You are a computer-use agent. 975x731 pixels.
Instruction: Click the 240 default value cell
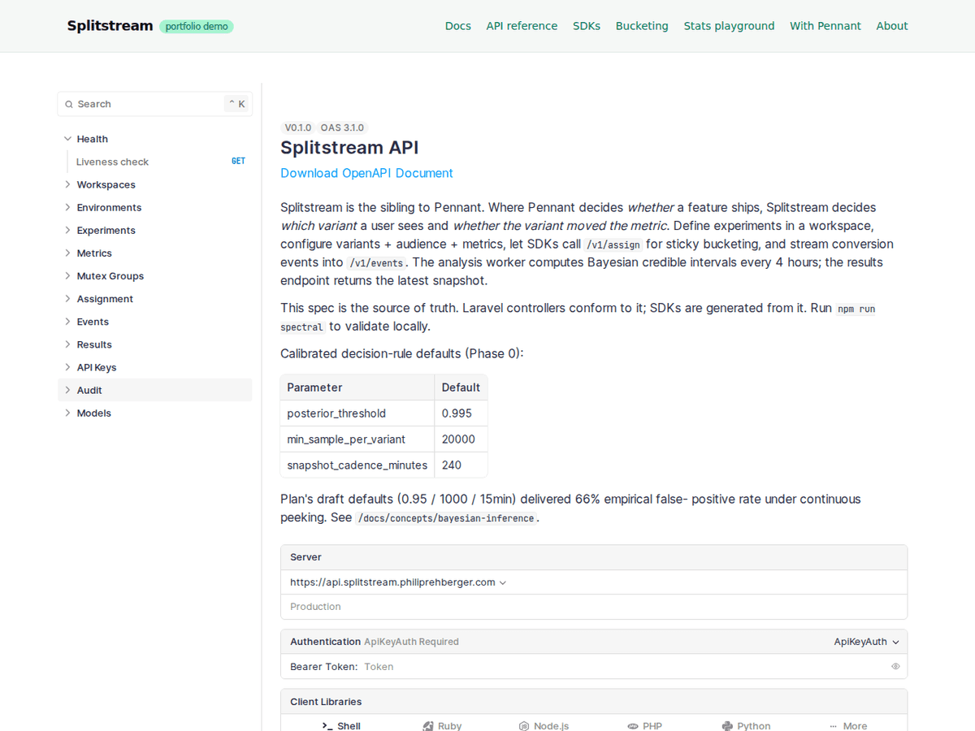coord(461,465)
